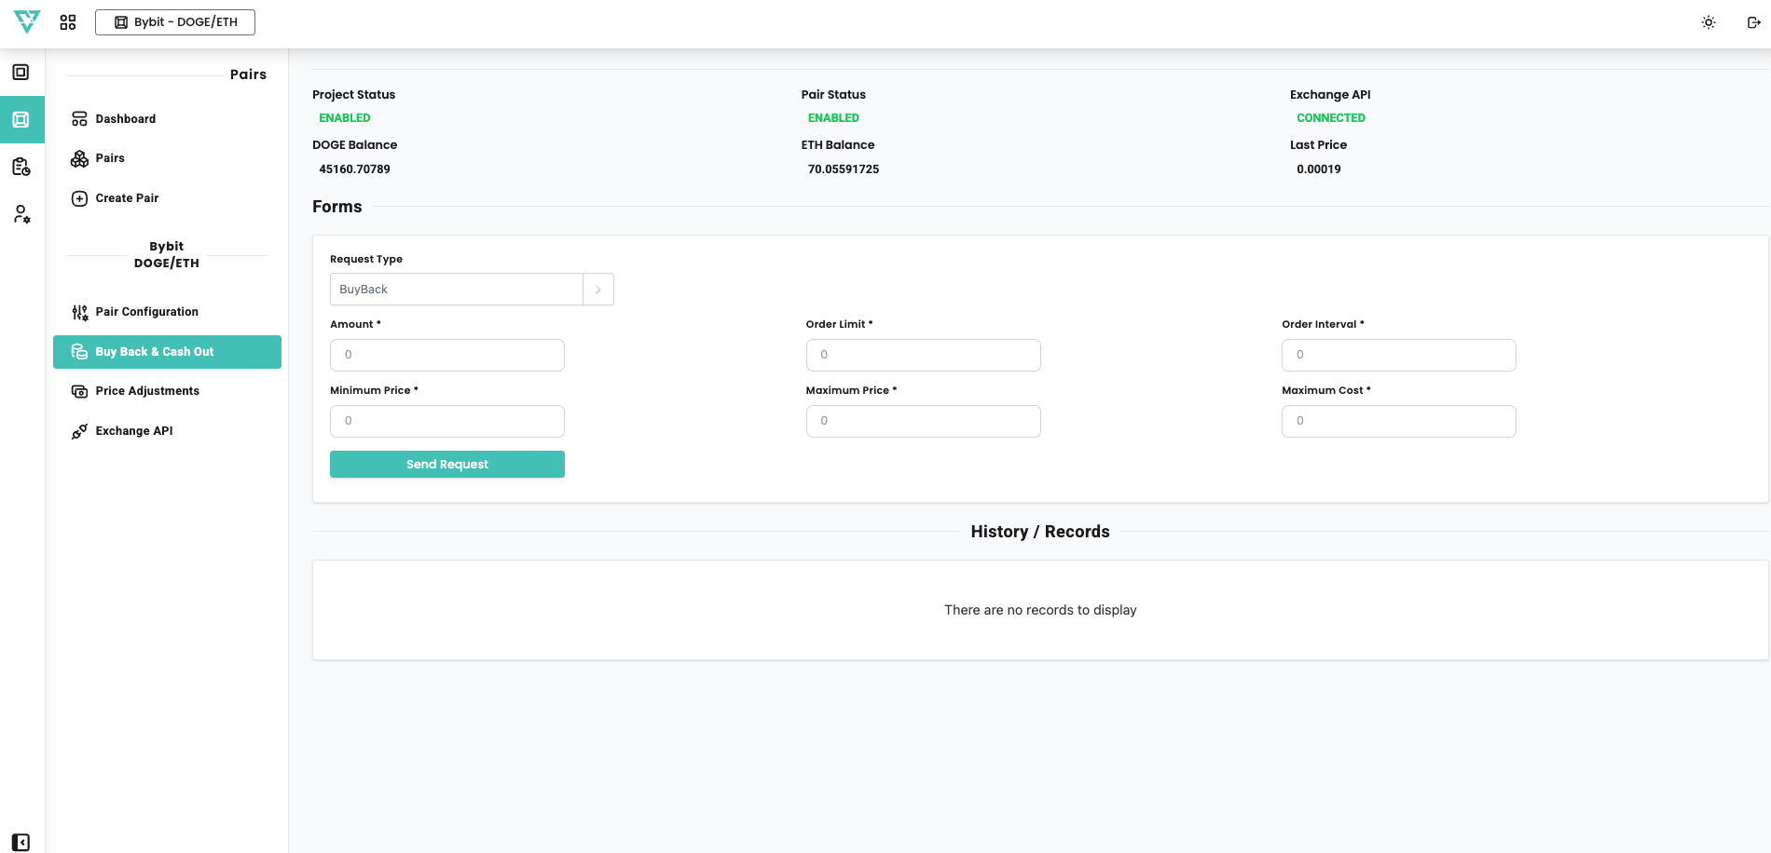Screen dimensions: 1771x853
Task: Click the Request Type chevron arrow
Action: click(x=598, y=290)
